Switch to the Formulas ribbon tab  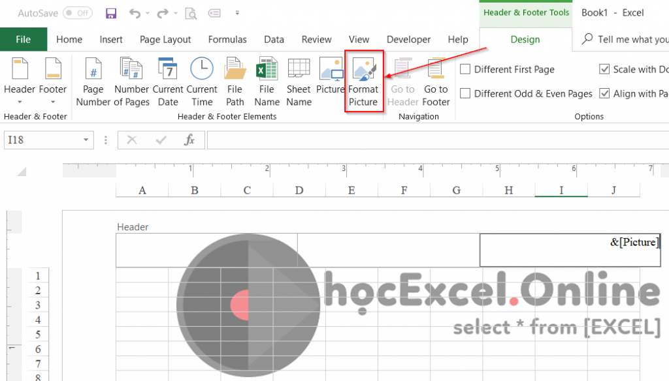coord(227,39)
